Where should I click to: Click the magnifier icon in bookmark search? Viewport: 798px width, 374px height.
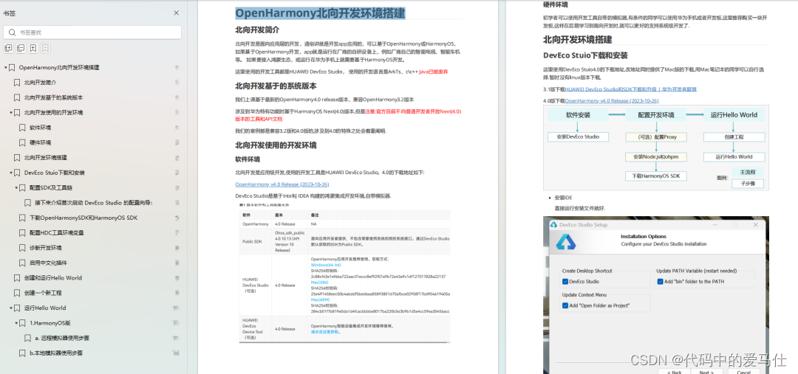(13, 32)
